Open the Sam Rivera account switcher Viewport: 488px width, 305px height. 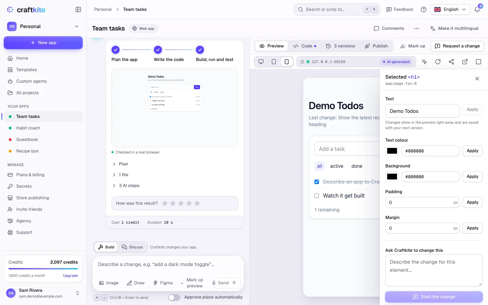click(43, 293)
